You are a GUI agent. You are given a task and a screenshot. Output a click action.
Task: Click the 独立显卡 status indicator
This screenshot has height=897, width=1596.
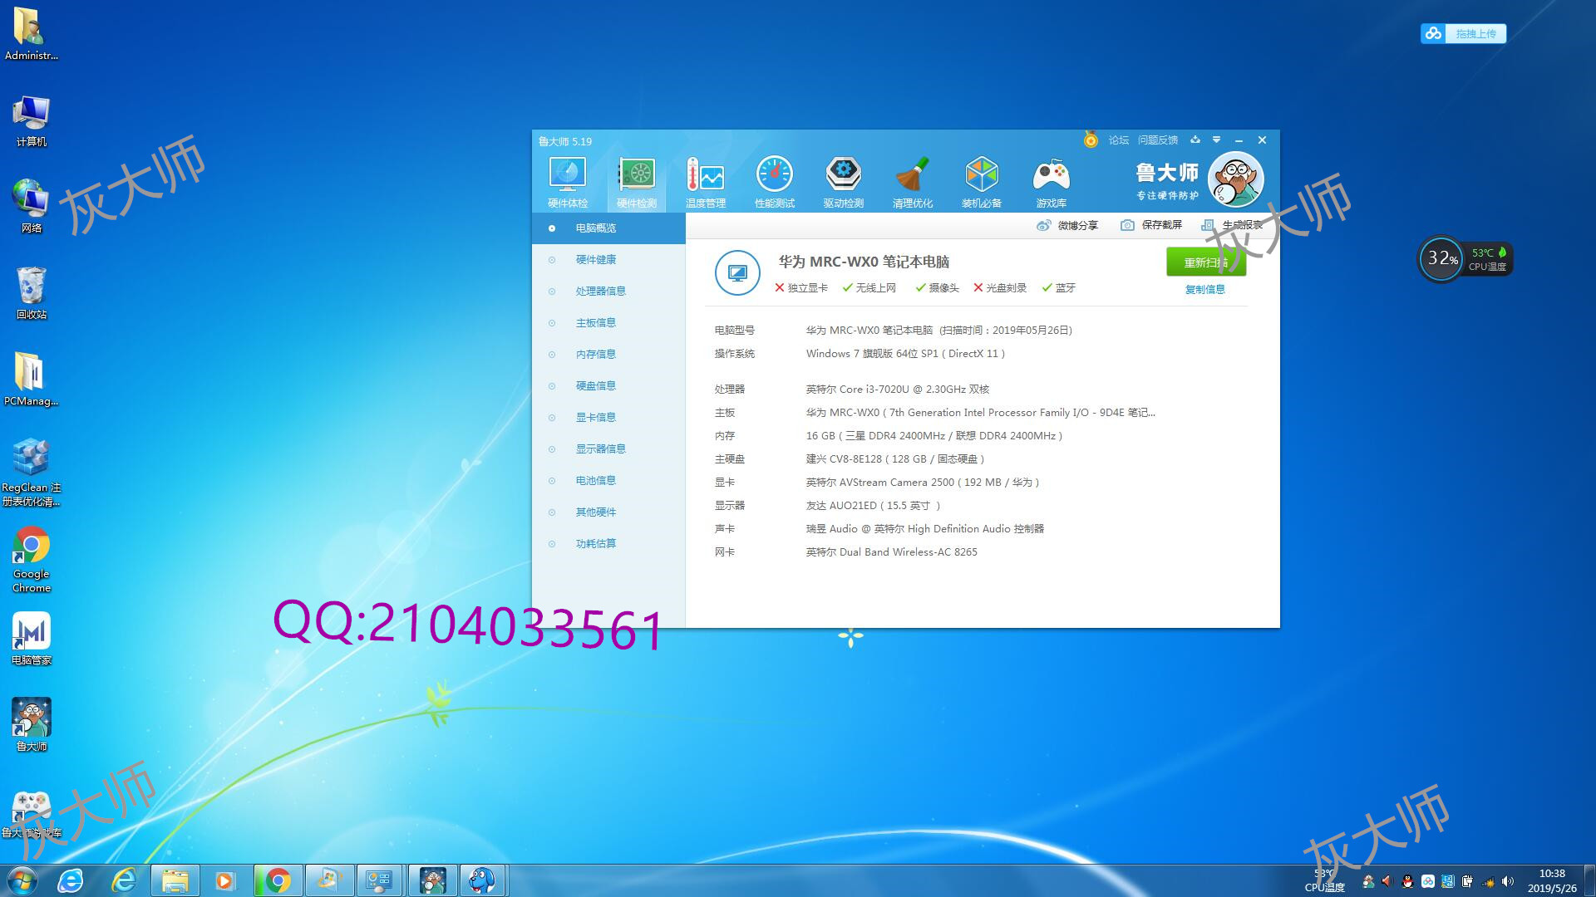(x=801, y=288)
